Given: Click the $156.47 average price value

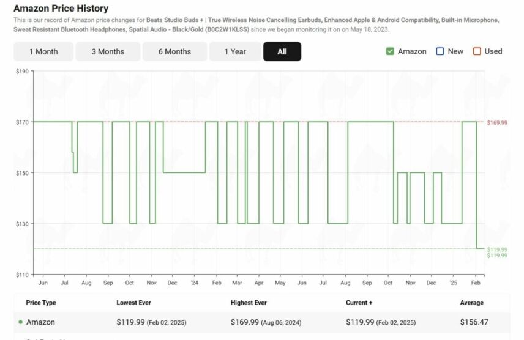Looking at the screenshot, I should [474, 322].
